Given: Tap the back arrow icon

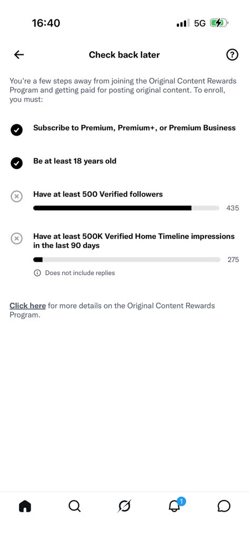Looking at the screenshot, I should [x=19, y=54].
